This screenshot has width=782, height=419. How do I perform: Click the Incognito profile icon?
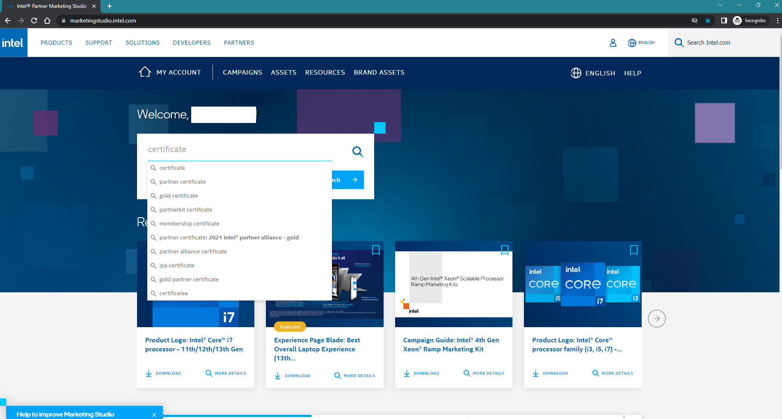click(x=737, y=20)
